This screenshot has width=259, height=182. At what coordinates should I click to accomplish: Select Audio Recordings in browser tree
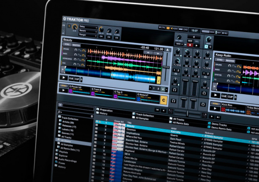(x=67, y=160)
